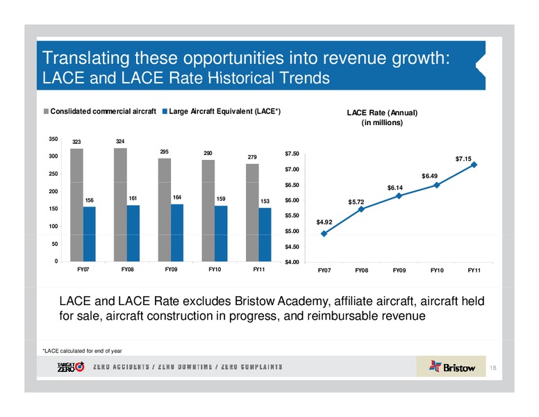The image size is (539, 417).
Task: Click the $5.72 data label
Action: 356,202
